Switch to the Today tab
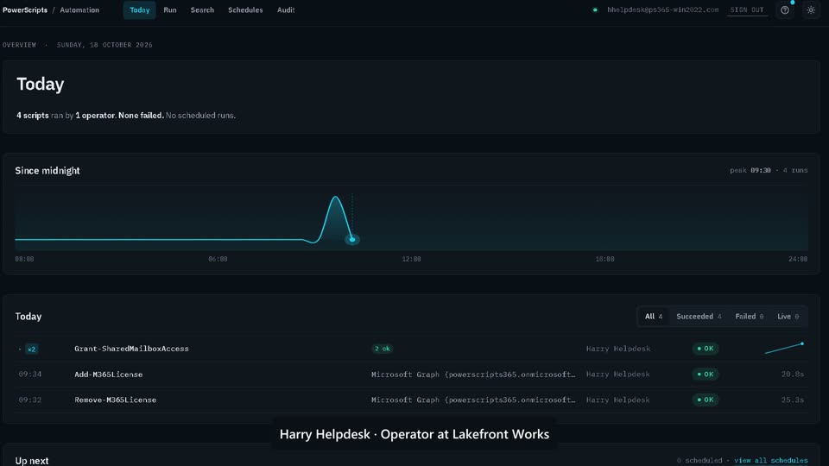The height and width of the screenshot is (466, 829). click(x=140, y=10)
